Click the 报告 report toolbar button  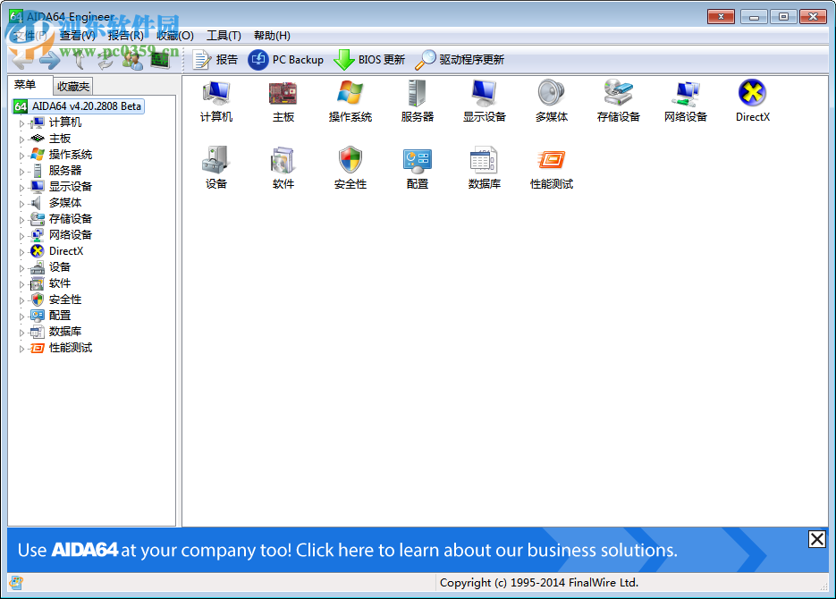tap(215, 60)
